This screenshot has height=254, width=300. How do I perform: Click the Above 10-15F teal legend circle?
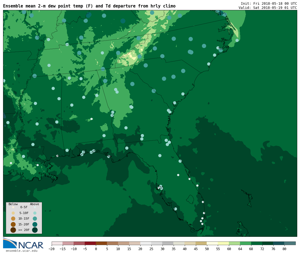(35, 219)
